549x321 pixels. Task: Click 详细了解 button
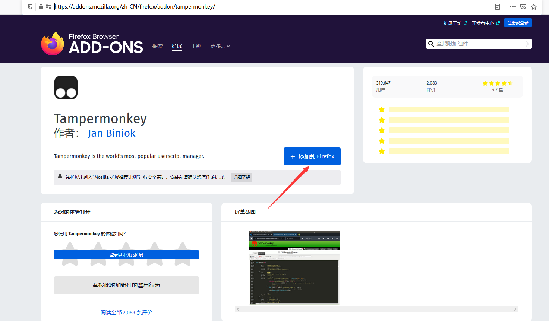(x=242, y=177)
